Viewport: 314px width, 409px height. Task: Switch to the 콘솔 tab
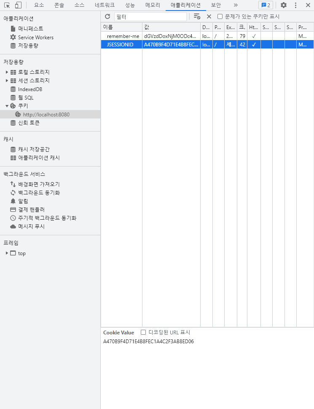tap(59, 5)
